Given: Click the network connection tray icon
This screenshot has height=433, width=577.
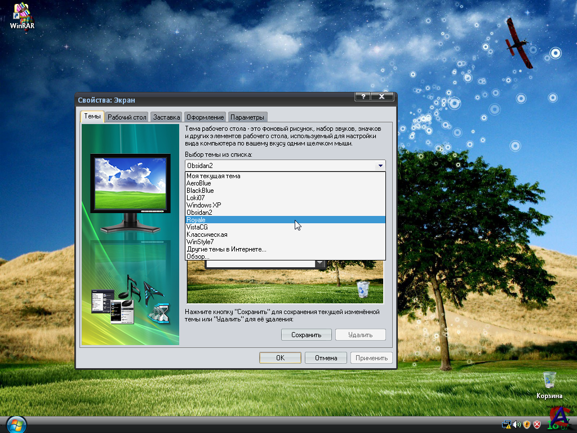Looking at the screenshot, I should click(507, 425).
